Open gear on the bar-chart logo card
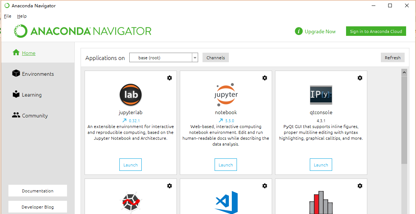 coord(360,186)
